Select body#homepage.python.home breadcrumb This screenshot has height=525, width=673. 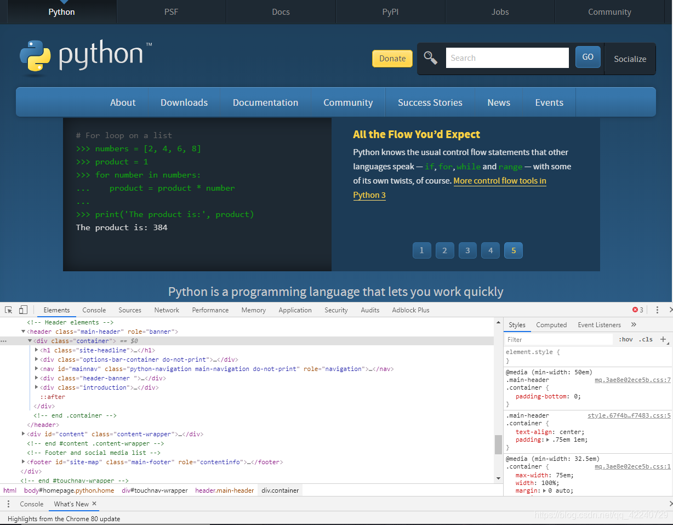tap(69, 490)
